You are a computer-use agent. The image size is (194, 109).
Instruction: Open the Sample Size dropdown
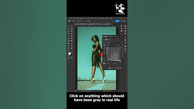(88, 21)
